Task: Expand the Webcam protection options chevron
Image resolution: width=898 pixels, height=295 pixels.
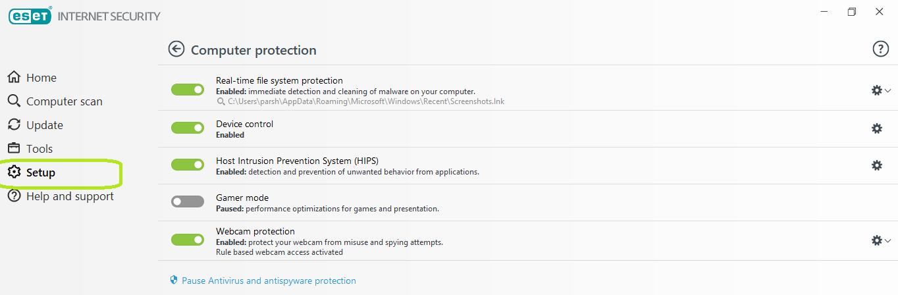Action: tap(888, 241)
